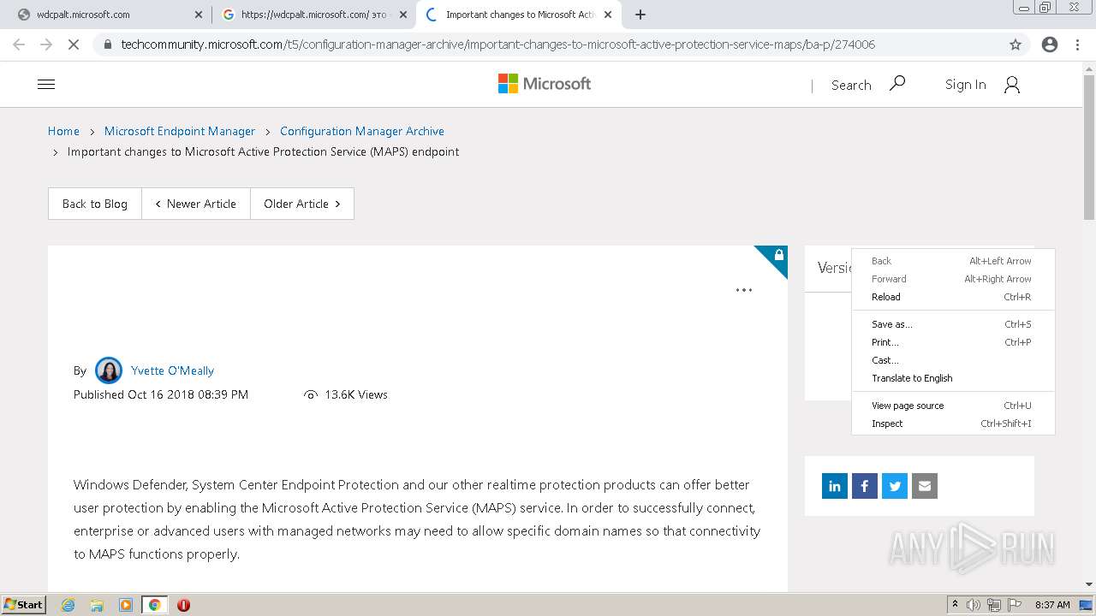The height and width of the screenshot is (616, 1096).
Task: Click the search magnifier icon
Action: click(x=897, y=83)
